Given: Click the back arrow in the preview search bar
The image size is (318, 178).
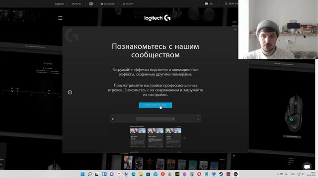Looking at the screenshot, I should click(x=113, y=119).
